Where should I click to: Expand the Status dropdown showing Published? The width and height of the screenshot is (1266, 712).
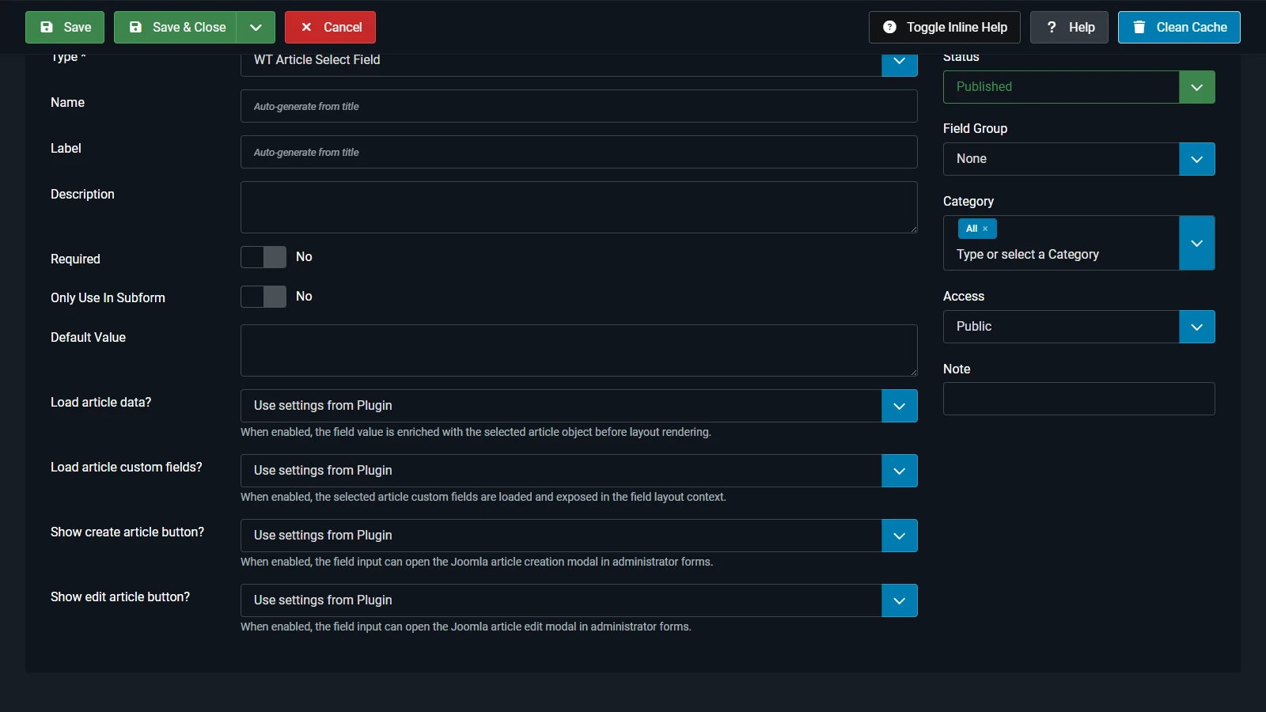tap(1196, 87)
